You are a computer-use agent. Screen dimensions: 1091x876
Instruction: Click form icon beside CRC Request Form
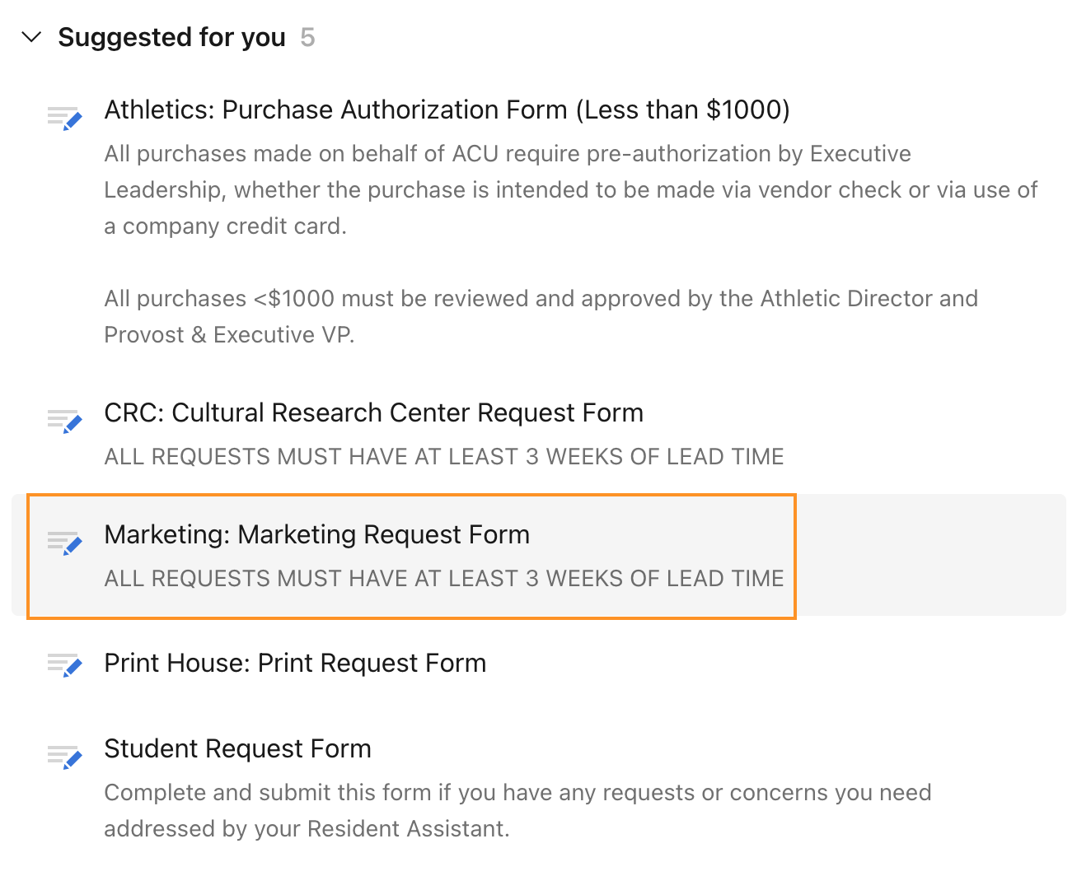[x=64, y=421]
